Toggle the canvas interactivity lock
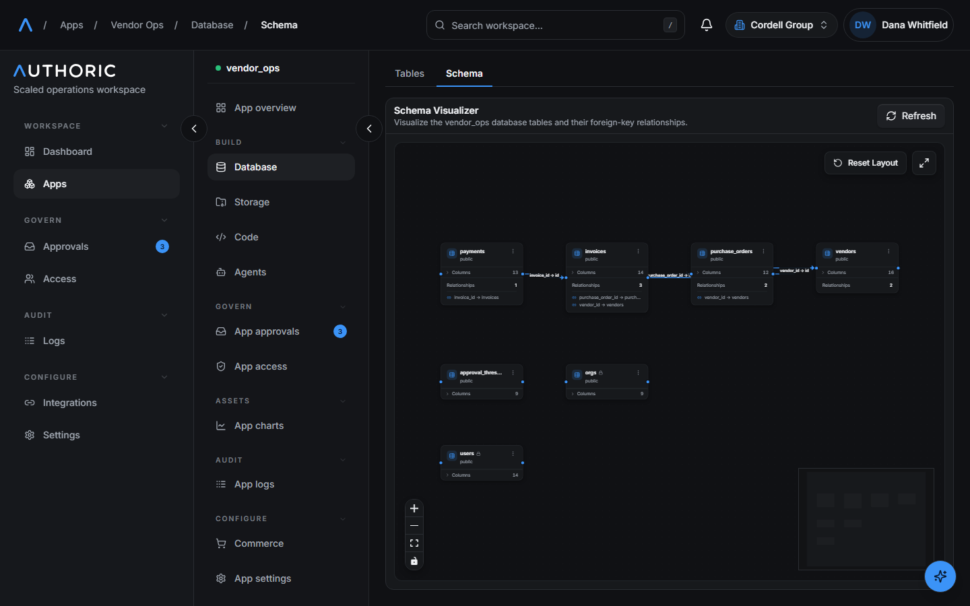Image resolution: width=970 pixels, height=606 pixels. point(414,561)
